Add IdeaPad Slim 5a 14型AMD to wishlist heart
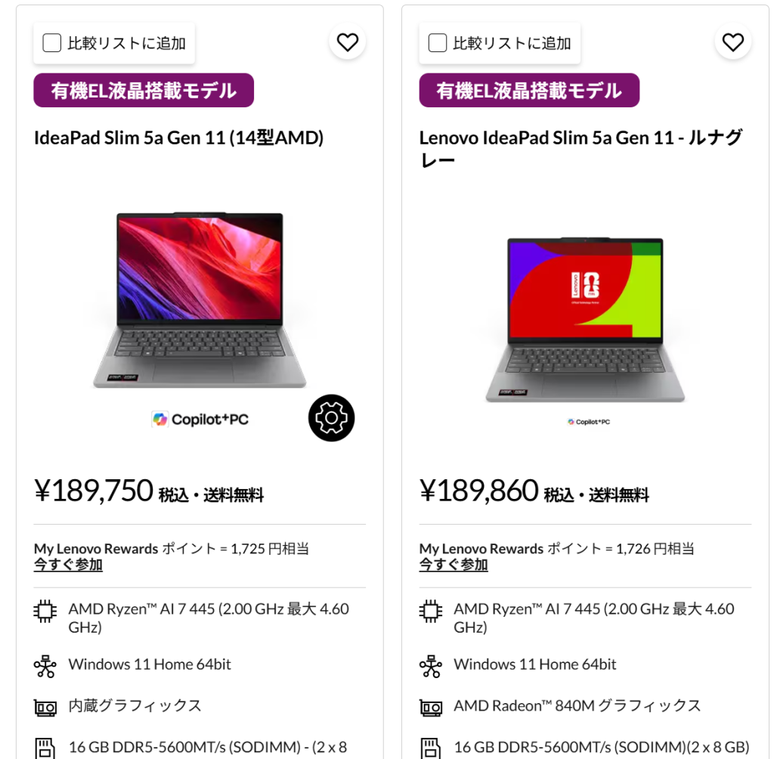Image resolution: width=774 pixels, height=759 pixels. point(348,42)
